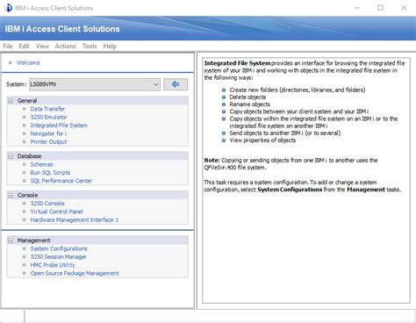Open Integrated File System link

(59, 126)
